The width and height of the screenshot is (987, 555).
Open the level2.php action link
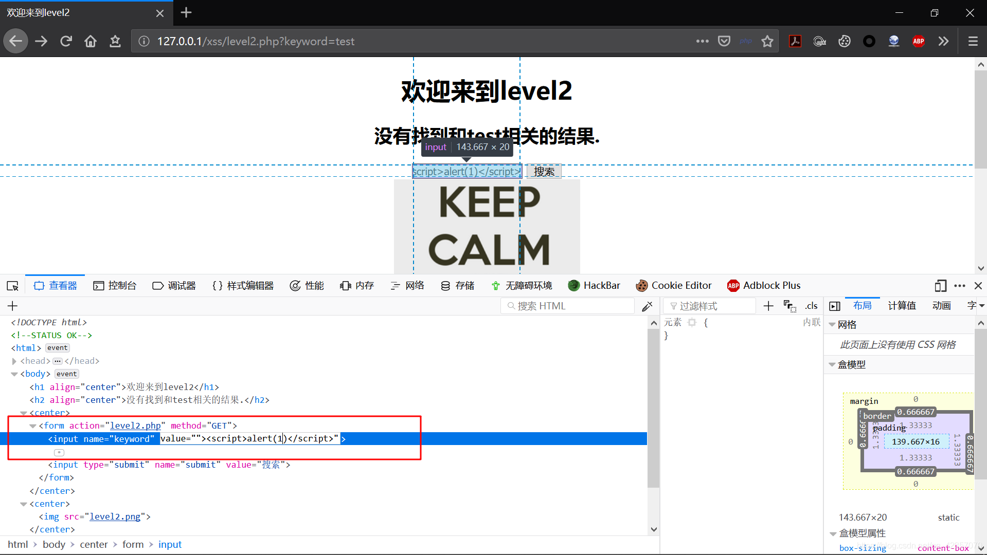(x=135, y=425)
